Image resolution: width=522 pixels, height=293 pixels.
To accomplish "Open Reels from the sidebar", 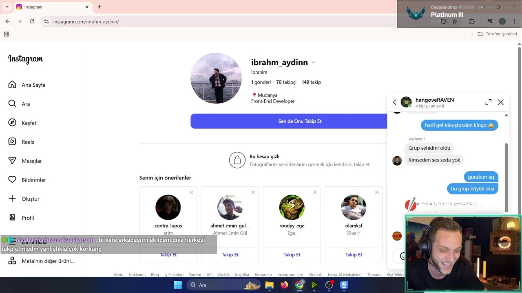I will coord(21,142).
